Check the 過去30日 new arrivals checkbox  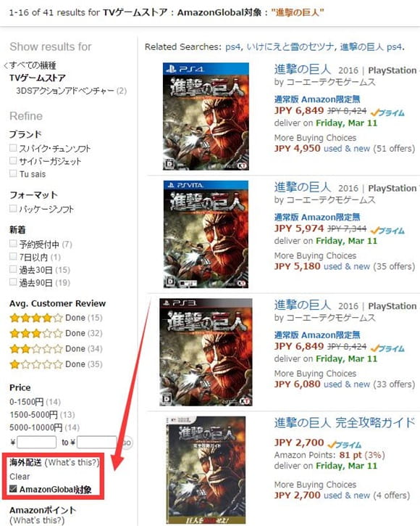13,269
